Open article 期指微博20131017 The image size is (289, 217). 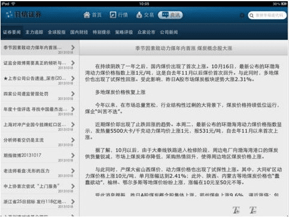pos(39,155)
